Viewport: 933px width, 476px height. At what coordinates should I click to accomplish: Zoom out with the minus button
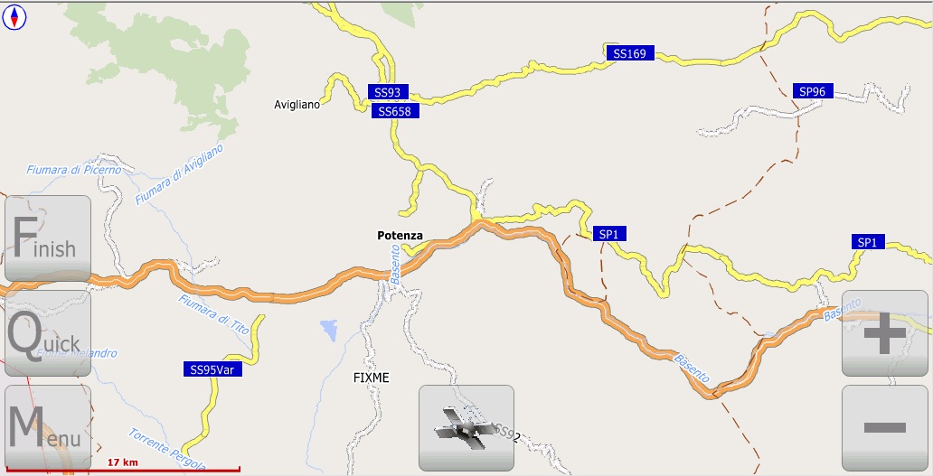coord(885,428)
